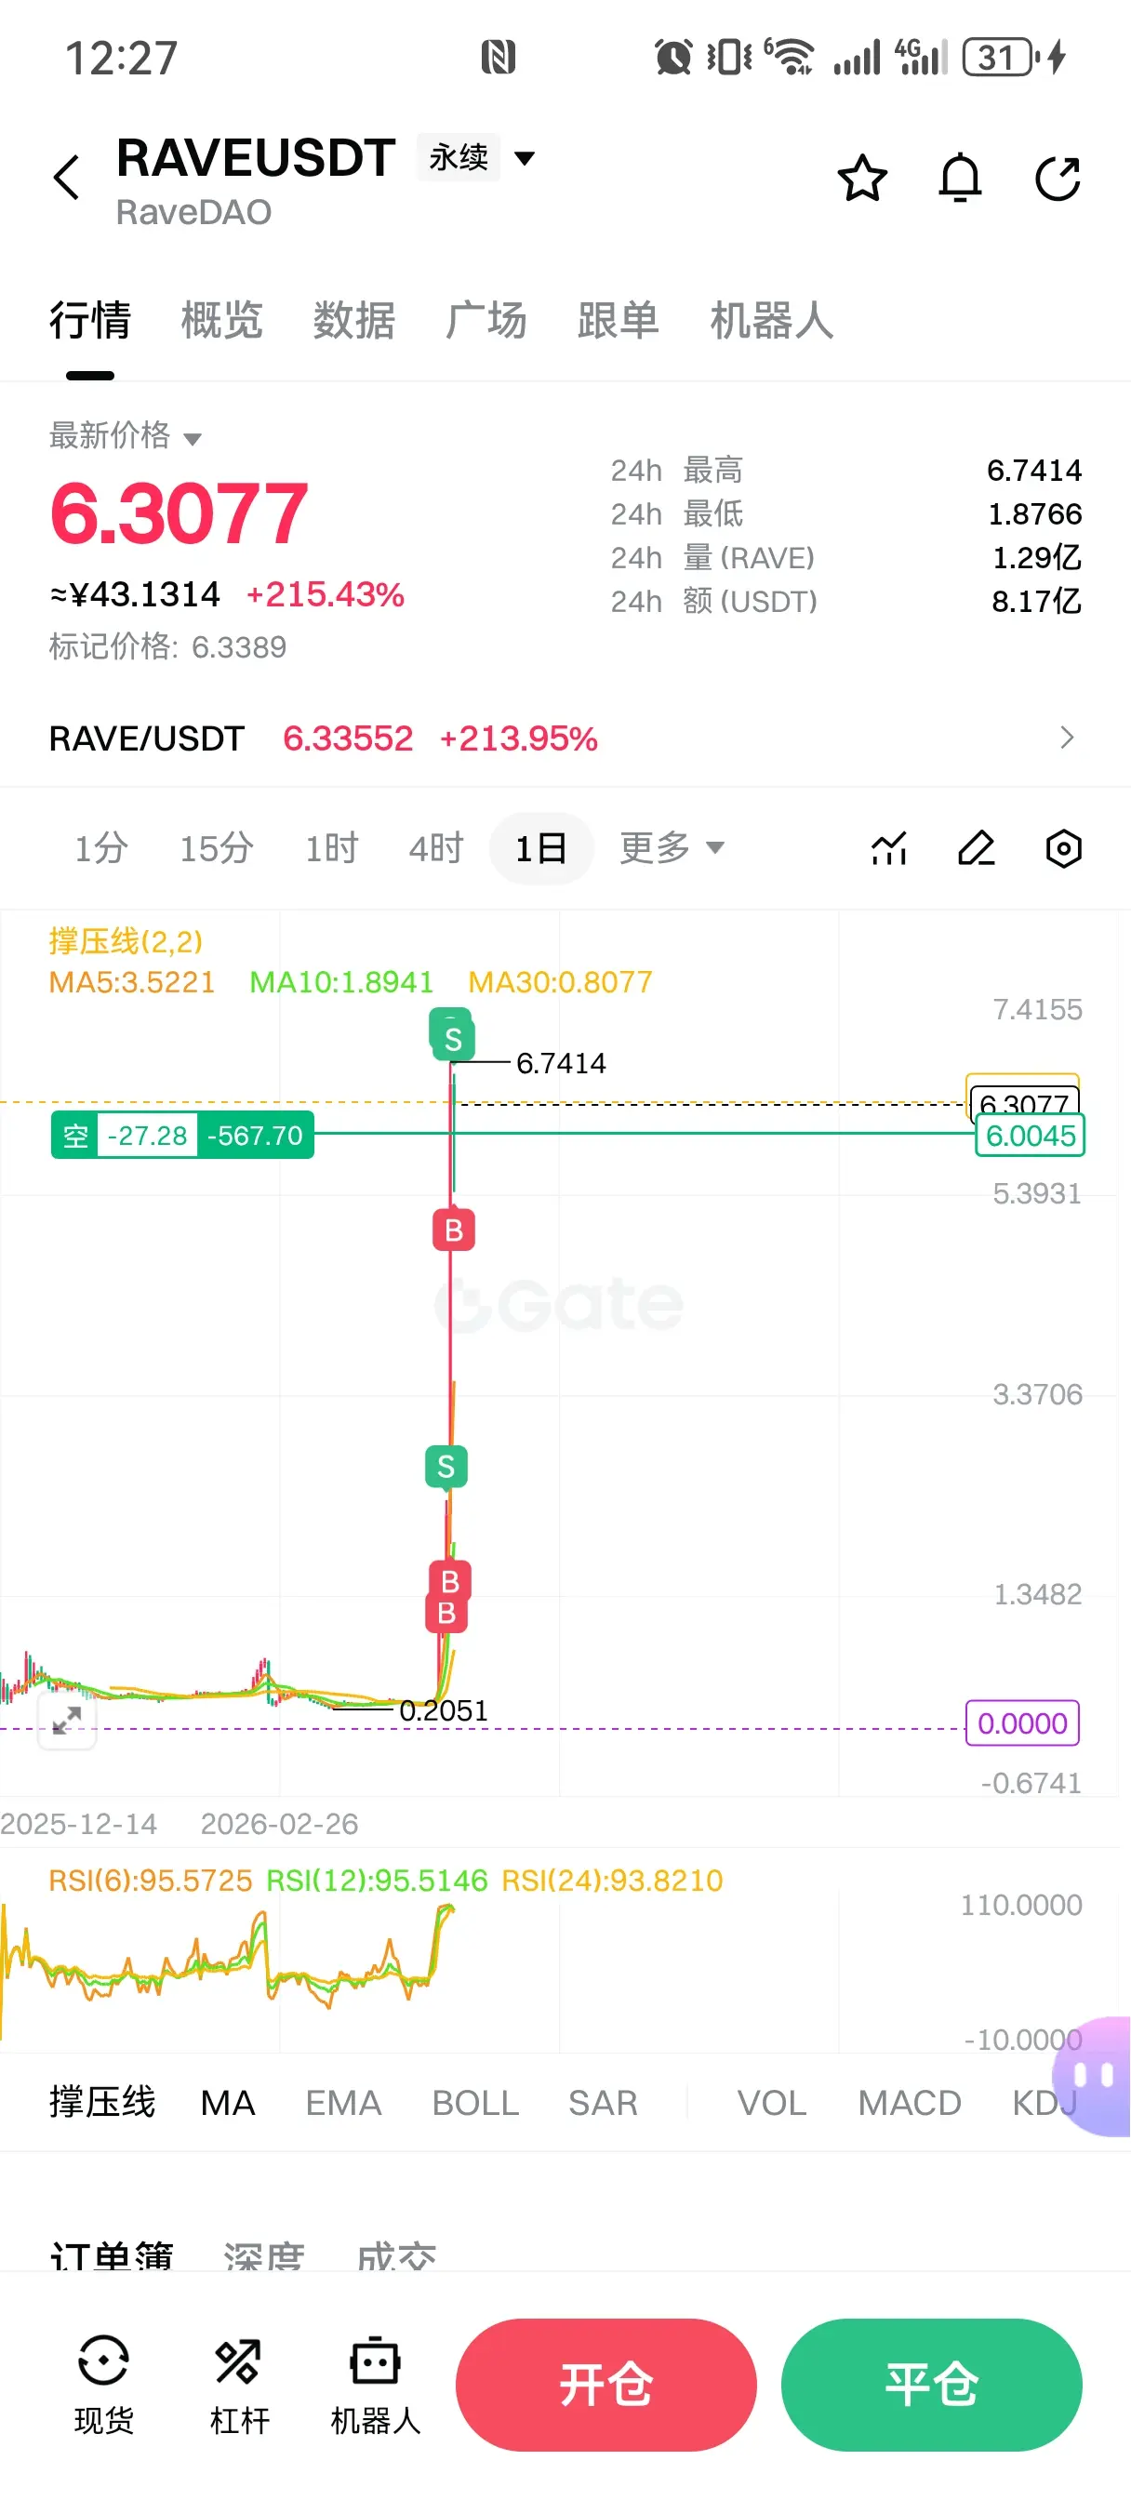The height and width of the screenshot is (2500, 1131).
Task: Toggle the VOL sub-indicator
Action: [772, 2103]
